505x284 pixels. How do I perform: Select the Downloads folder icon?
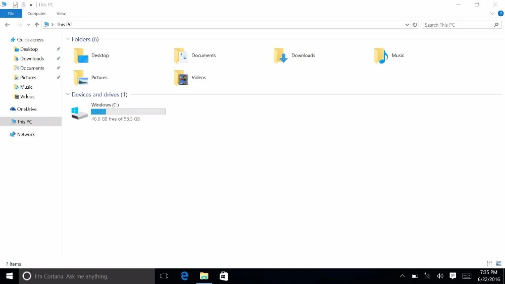280,55
